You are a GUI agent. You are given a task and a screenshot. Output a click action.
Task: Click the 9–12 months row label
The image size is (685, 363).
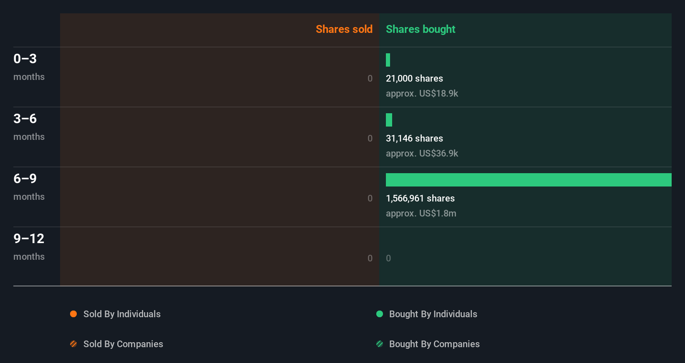pos(29,246)
